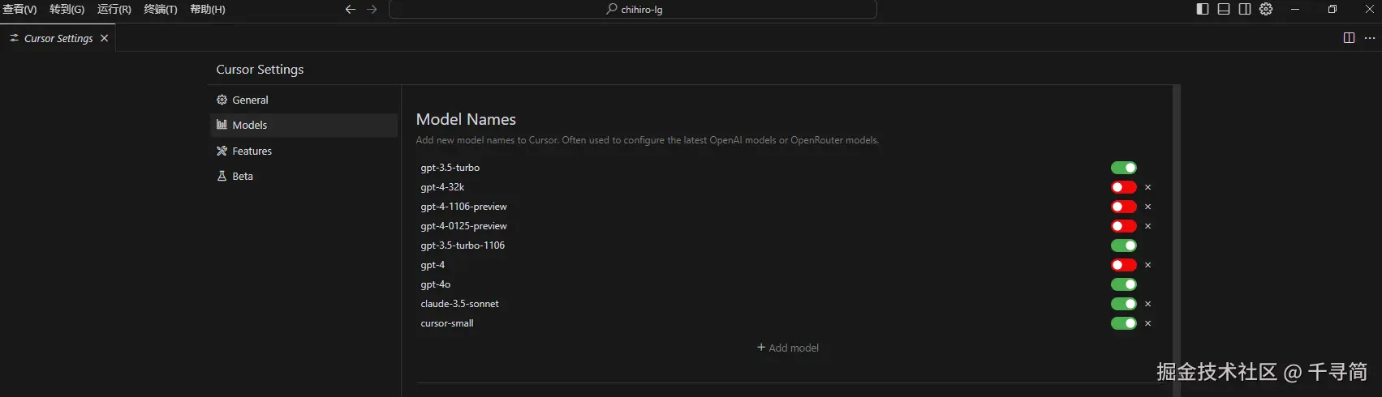
Task: Toggle the secondary sidebar layout icon
Action: [x=1245, y=9]
